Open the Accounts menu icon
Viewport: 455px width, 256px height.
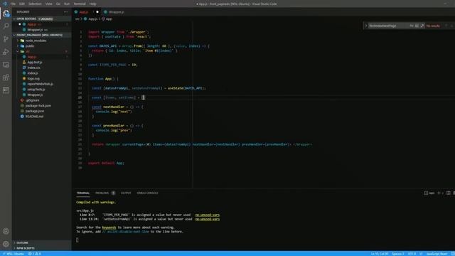[6, 231]
